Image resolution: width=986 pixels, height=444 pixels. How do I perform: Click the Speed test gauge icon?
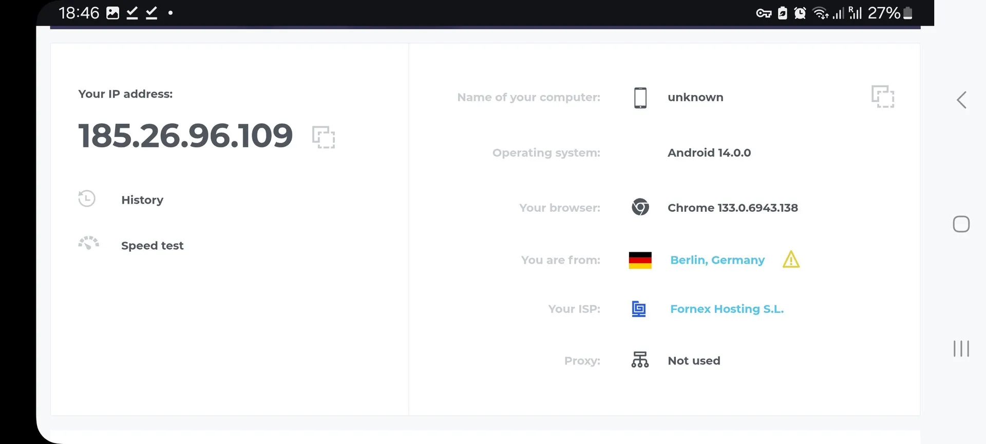(x=89, y=243)
